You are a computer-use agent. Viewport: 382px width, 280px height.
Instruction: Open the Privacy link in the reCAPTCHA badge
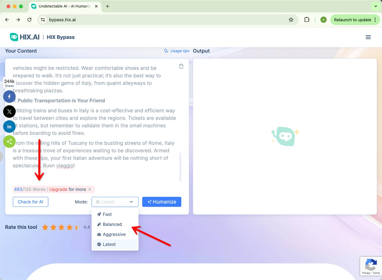(366, 273)
